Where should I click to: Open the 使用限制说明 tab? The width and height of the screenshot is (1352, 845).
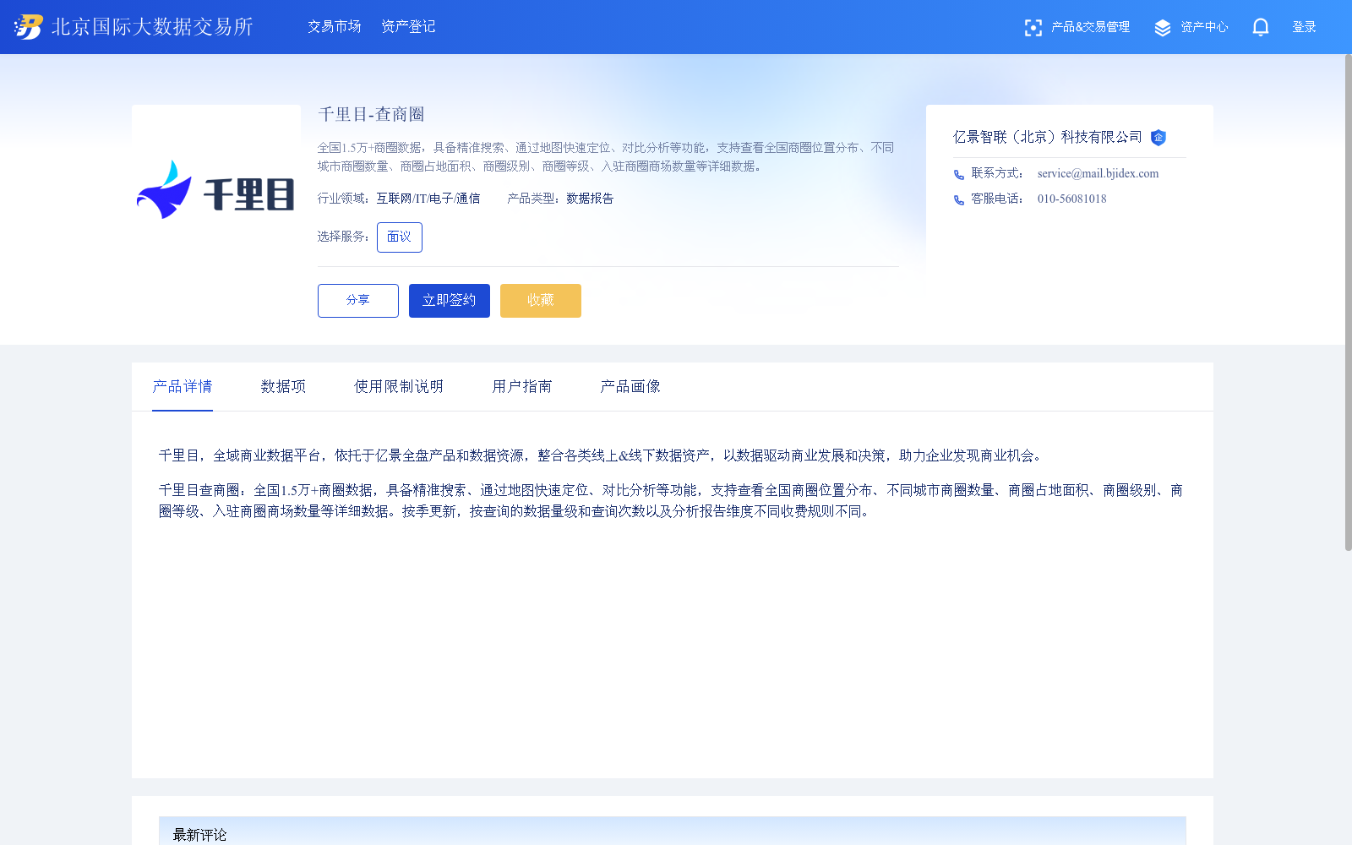(x=398, y=386)
